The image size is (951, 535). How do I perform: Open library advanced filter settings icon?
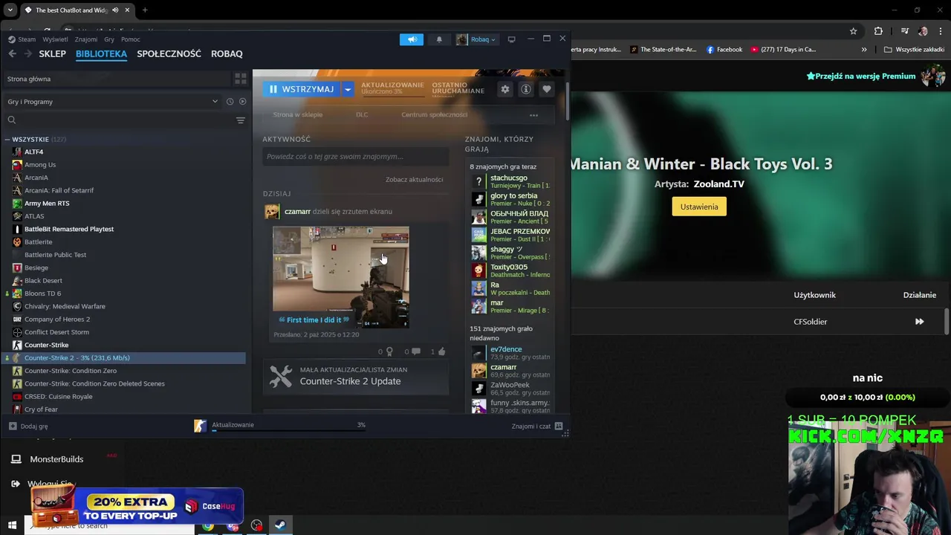[x=240, y=120]
